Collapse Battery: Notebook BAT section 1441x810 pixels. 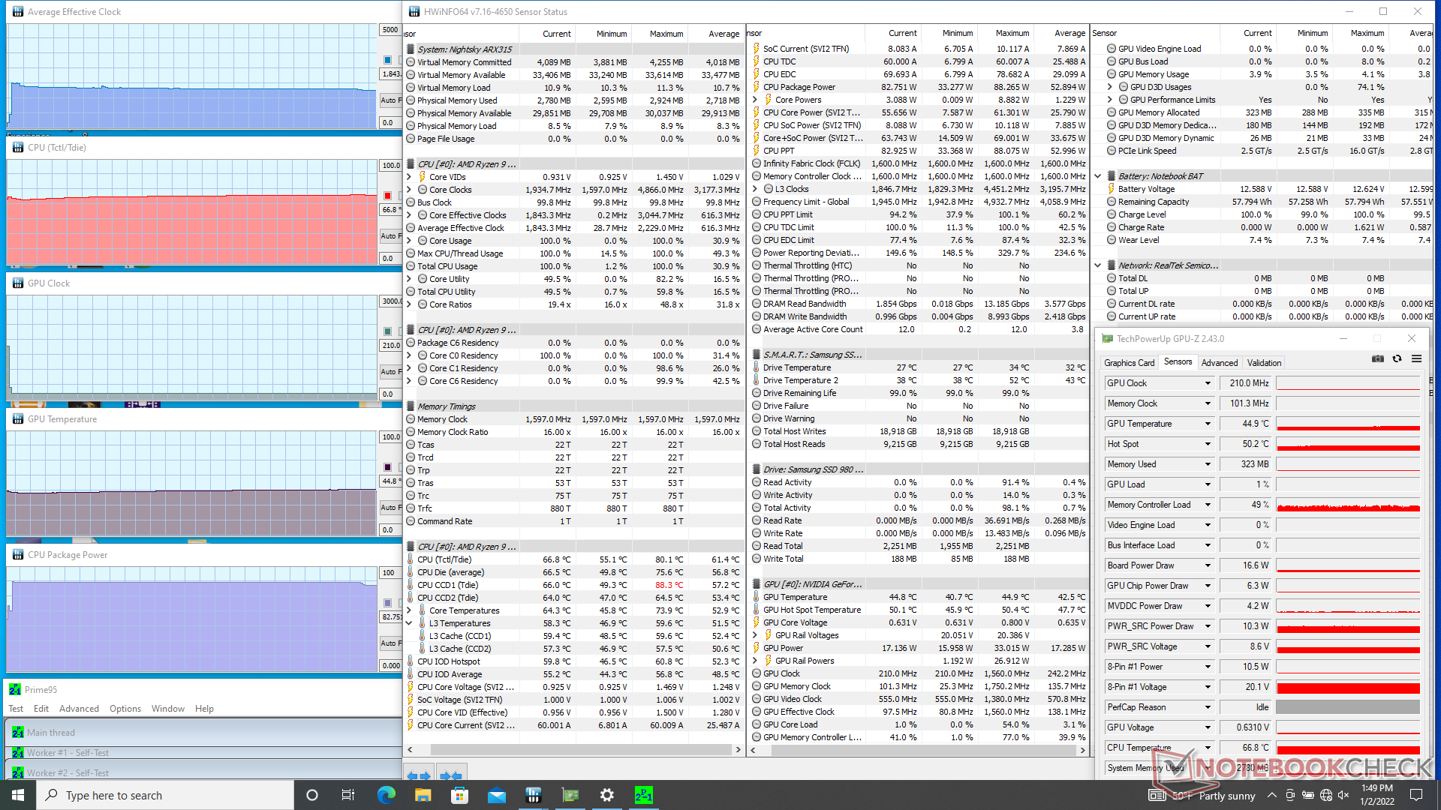pos(1098,176)
